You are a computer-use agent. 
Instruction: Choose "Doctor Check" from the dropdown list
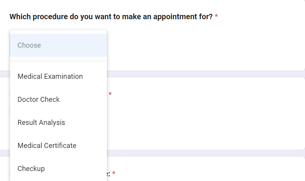click(38, 100)
